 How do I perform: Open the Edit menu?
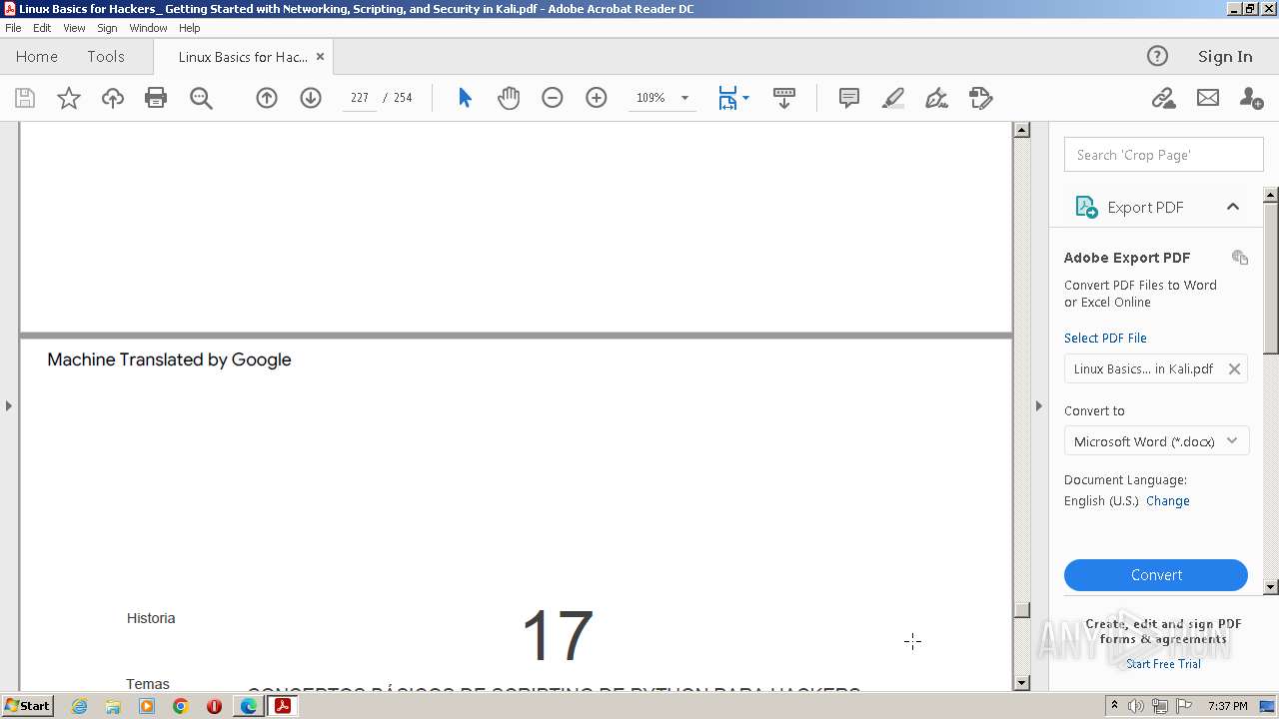pyautogui.click(x=42, y=28)
